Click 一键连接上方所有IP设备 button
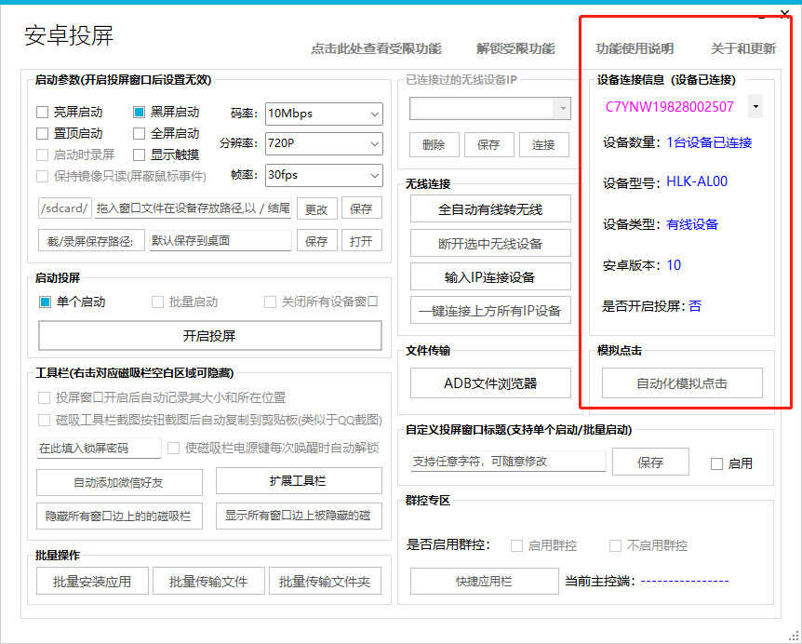This screenshot has height=644, width=802. point(490,311)
